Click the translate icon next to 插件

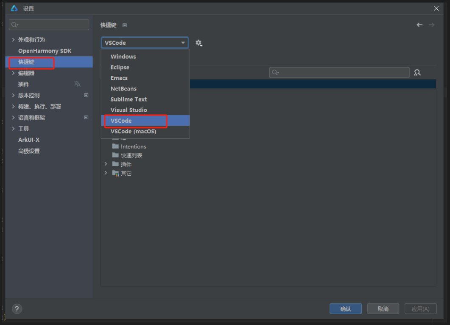coord(78,84)
